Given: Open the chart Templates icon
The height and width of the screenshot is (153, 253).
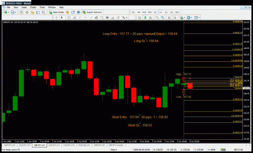Looking at the screenshot, I should [196, 17].
